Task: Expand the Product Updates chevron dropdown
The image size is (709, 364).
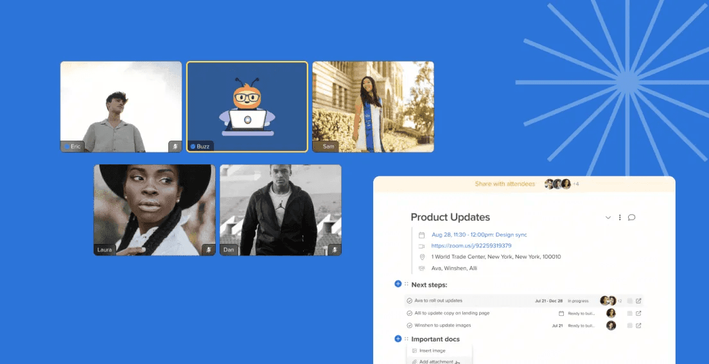Action: coord(608,218)
